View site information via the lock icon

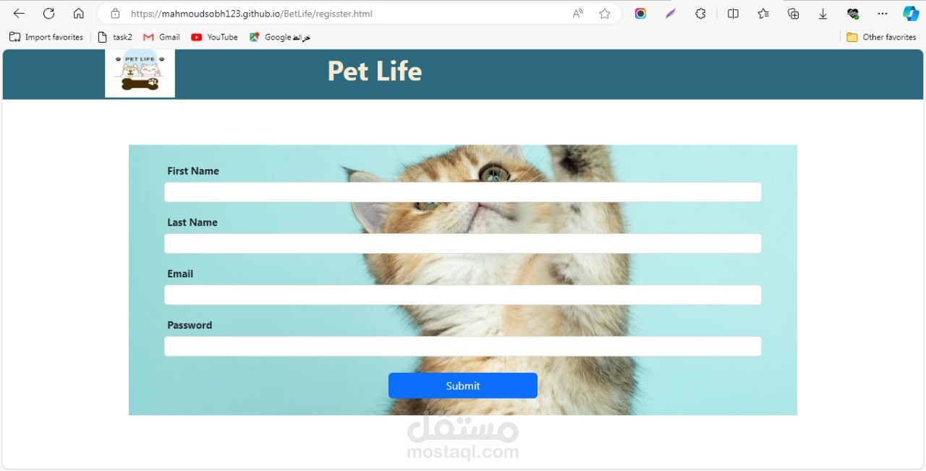115,14
